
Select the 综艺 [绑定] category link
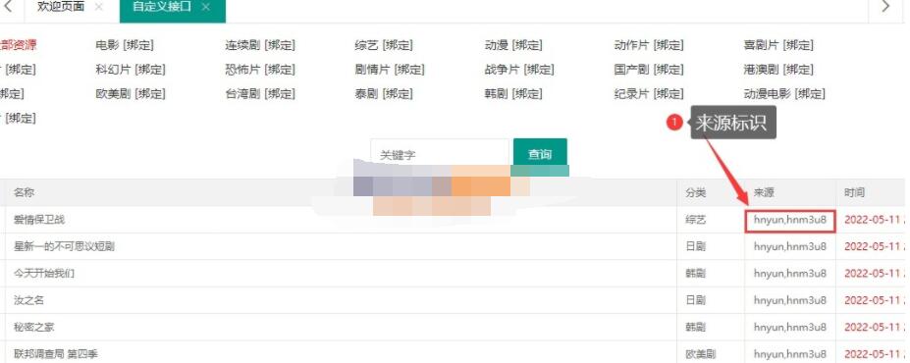point(384,45)
